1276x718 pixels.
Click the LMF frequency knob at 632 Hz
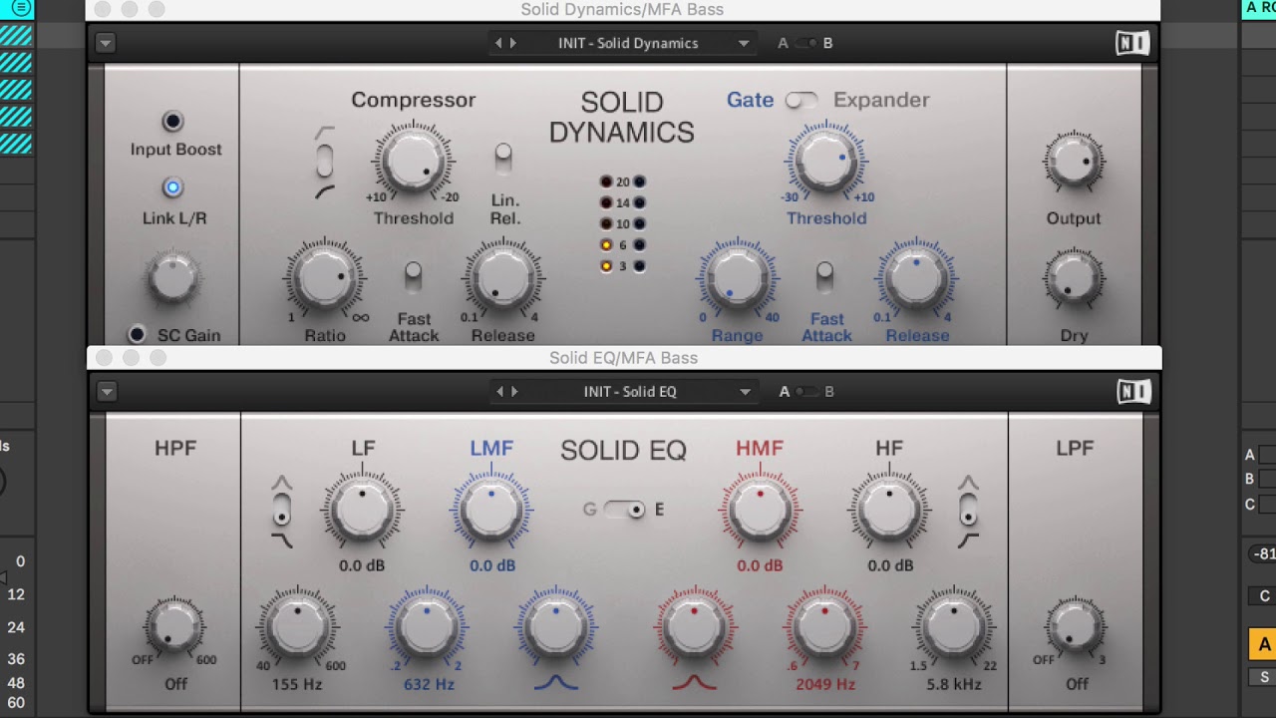click(x=427, y=627)
